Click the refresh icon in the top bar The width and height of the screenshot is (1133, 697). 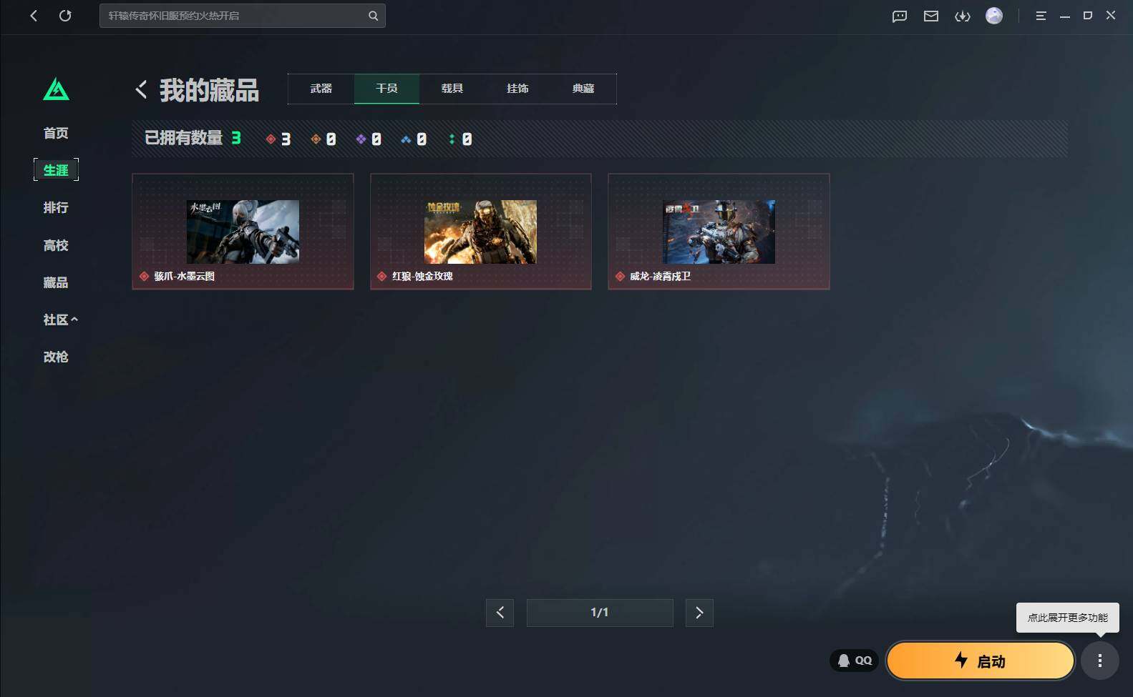click(65, 16)
